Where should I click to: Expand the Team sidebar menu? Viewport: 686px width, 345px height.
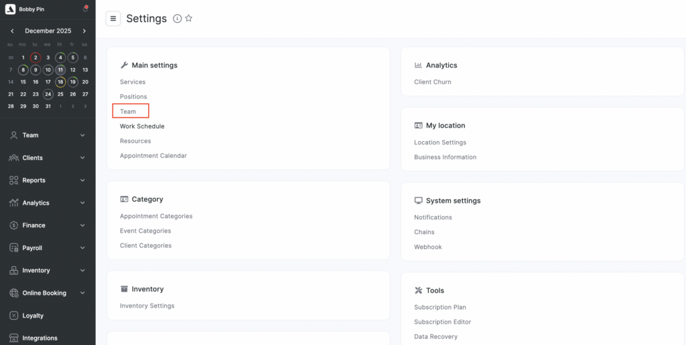click(82, 135)
